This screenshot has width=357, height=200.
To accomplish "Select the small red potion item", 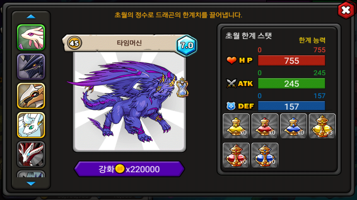I will coord(265,126).
